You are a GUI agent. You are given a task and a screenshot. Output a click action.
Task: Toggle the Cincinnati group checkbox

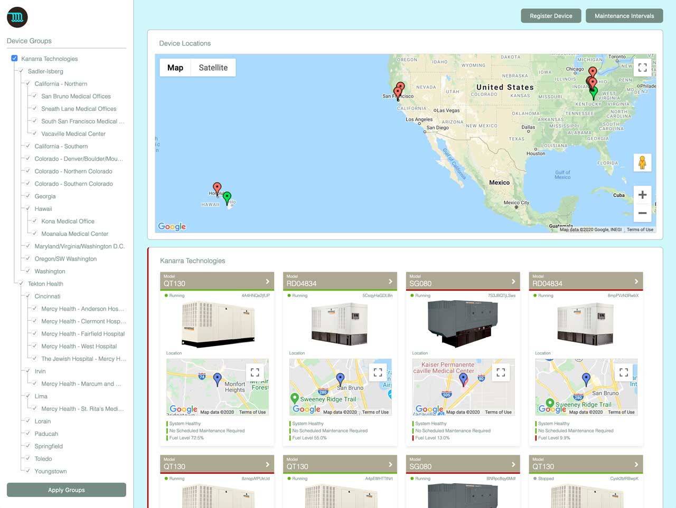point(28,296)
